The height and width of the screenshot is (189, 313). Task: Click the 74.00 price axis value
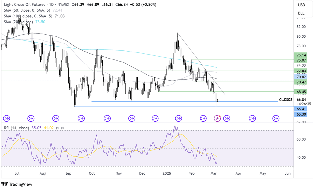pyautogui.click(x=301, y=65)
